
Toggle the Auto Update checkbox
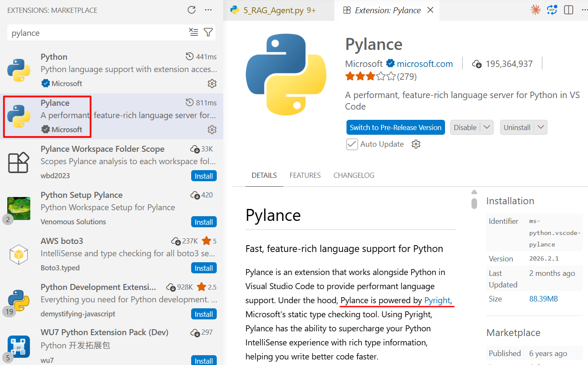pos(352,144)
